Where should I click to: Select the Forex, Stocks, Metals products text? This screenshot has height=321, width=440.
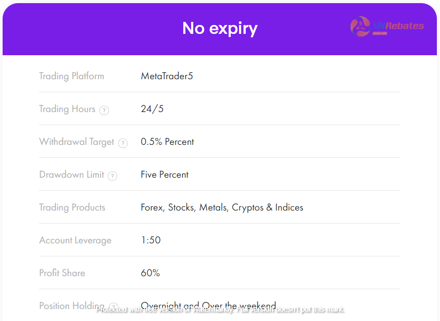click(222, 207)
